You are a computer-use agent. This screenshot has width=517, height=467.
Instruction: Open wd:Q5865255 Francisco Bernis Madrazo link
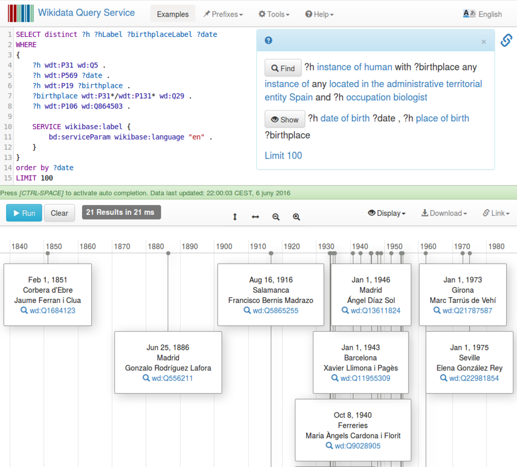[x=275, y=310]
